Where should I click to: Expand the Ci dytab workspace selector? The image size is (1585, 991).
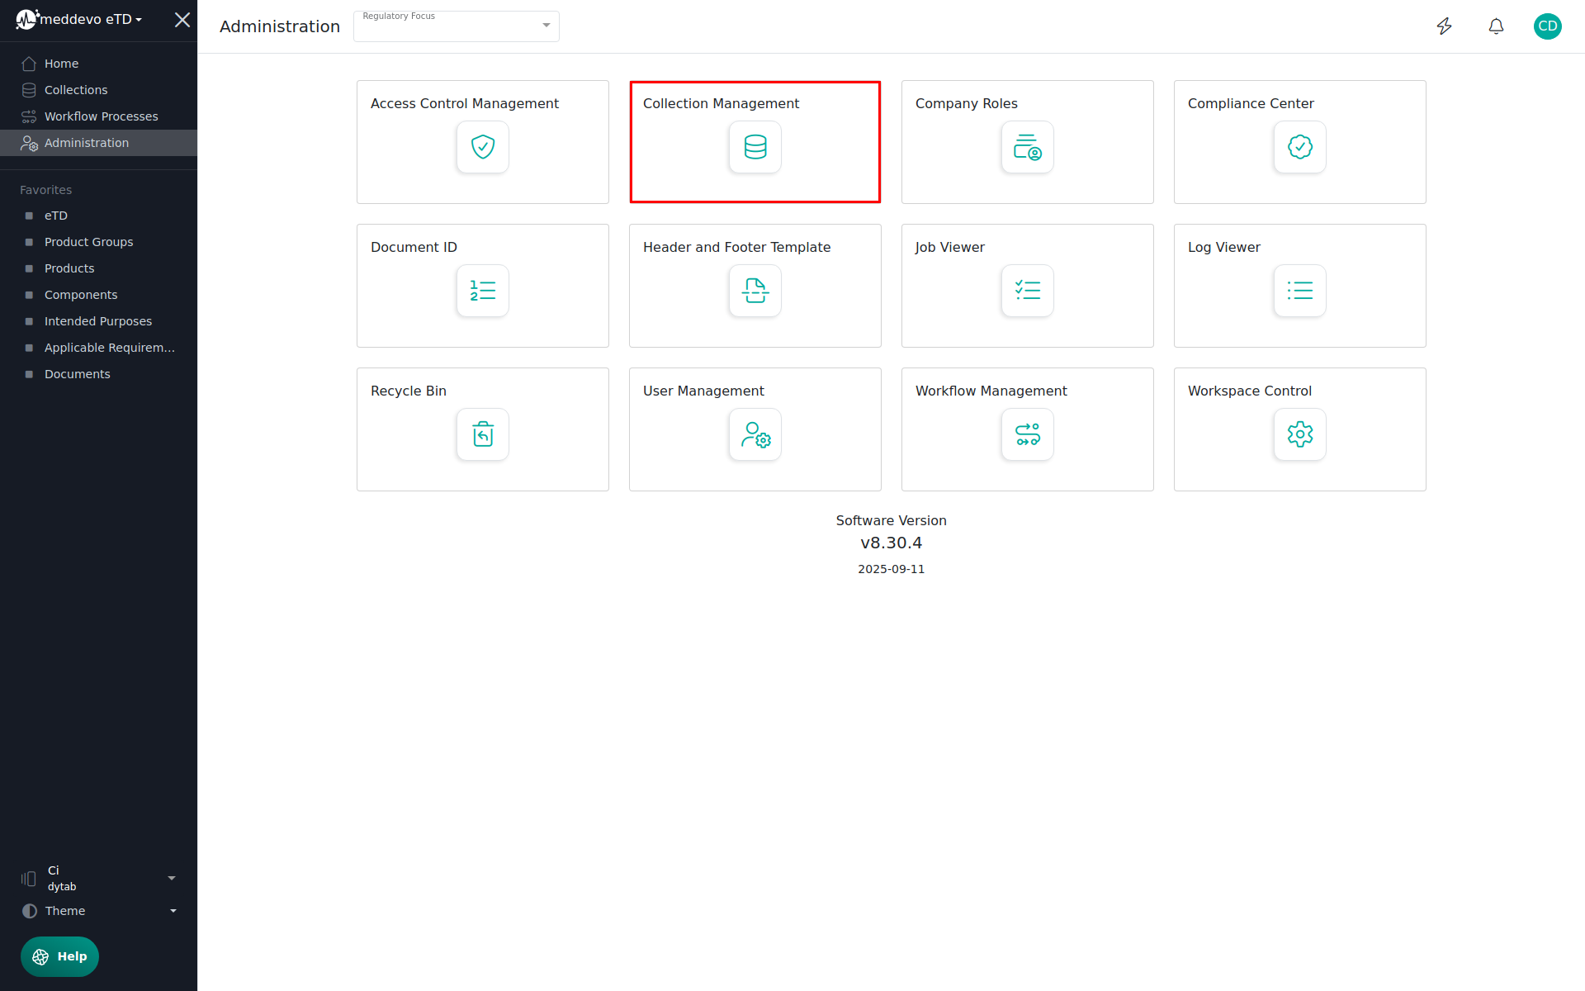pyautogui.click(x=99, y=878)
